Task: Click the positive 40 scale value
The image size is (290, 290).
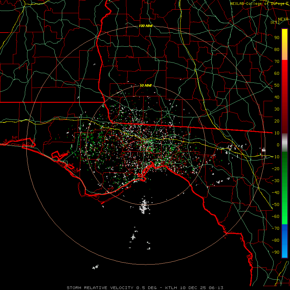Action: click(x=277, y=97)
